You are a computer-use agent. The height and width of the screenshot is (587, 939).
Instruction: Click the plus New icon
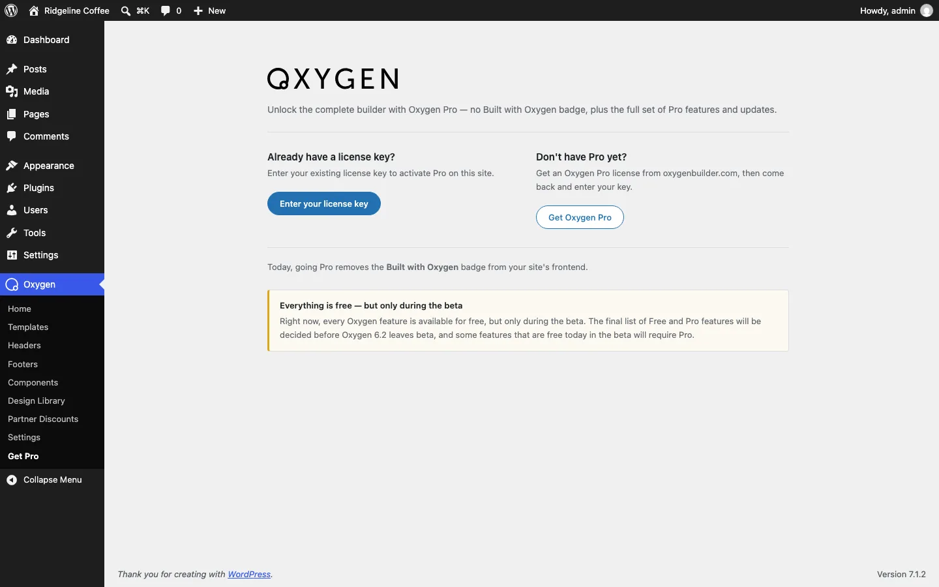coord(198,10)
